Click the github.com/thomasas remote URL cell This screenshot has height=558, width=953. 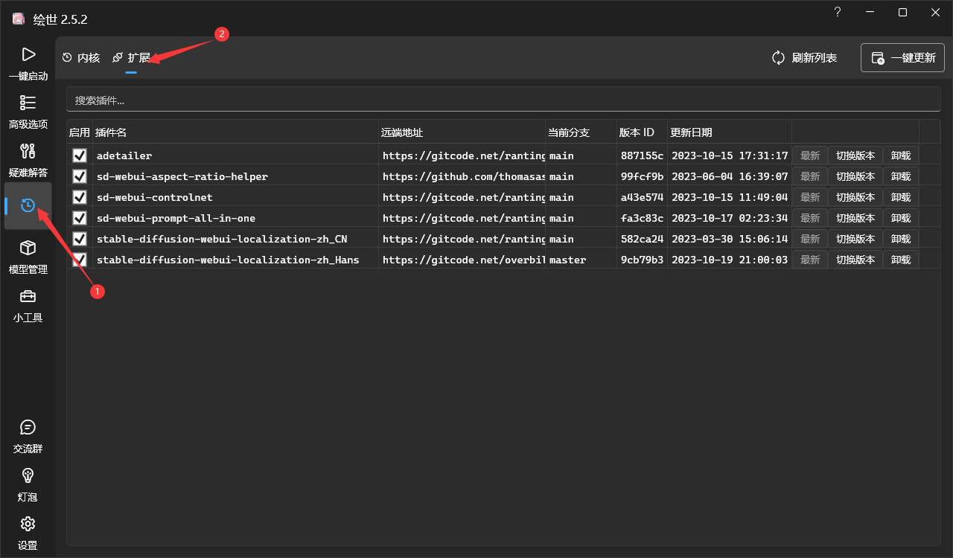462,176
